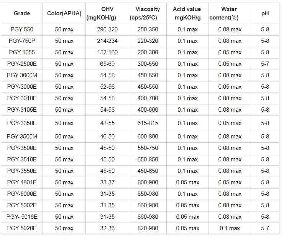The width and height of the screenshot is (284, 239).
Task: Click the Grade column header
Action: point(22,13)
